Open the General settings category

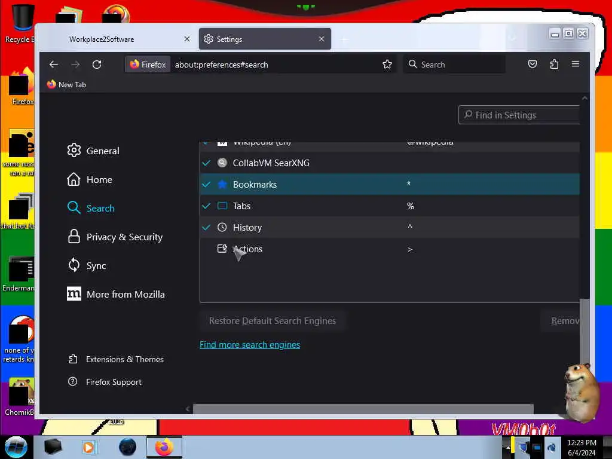point(93,151)
